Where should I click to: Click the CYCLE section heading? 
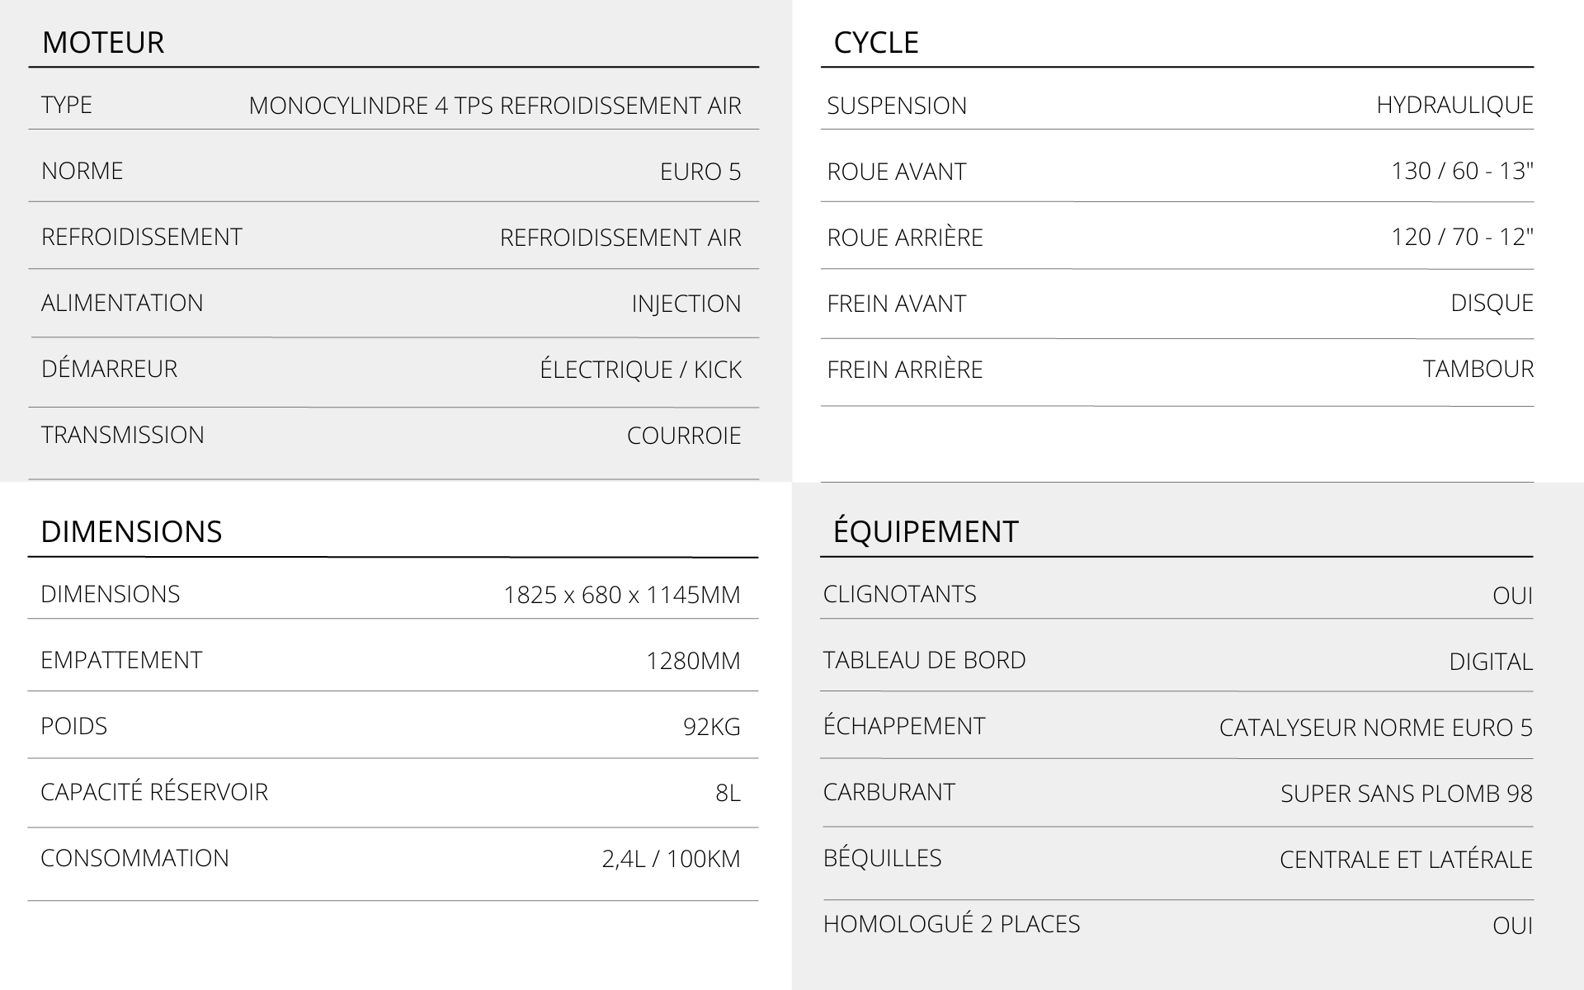876,42
